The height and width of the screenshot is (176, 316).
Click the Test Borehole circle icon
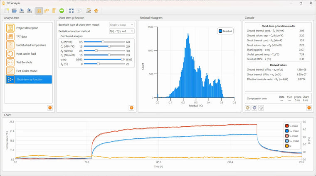coord(10,62)
